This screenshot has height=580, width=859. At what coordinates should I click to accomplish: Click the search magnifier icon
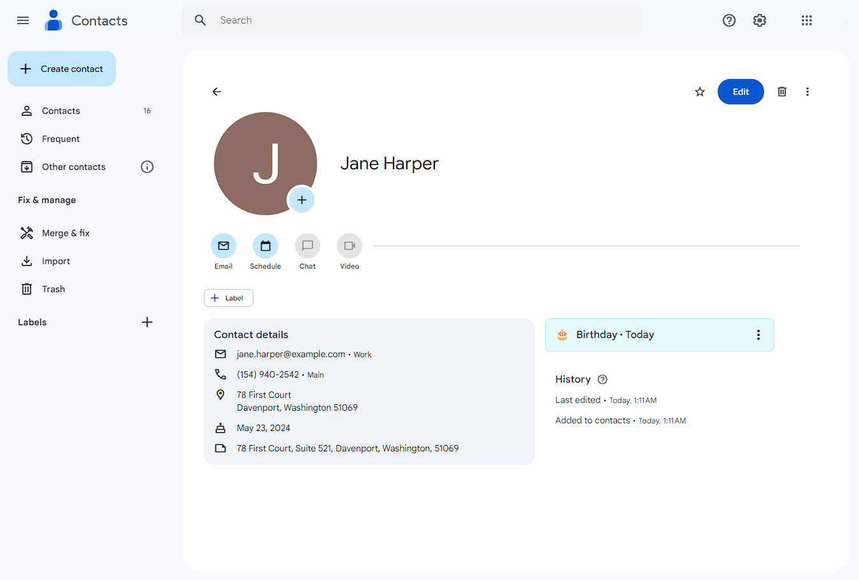click(x=201, y=20)
